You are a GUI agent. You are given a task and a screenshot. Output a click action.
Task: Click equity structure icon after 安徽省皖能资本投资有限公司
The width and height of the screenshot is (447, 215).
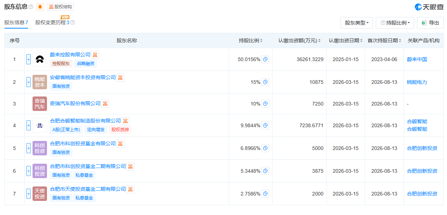120,78
